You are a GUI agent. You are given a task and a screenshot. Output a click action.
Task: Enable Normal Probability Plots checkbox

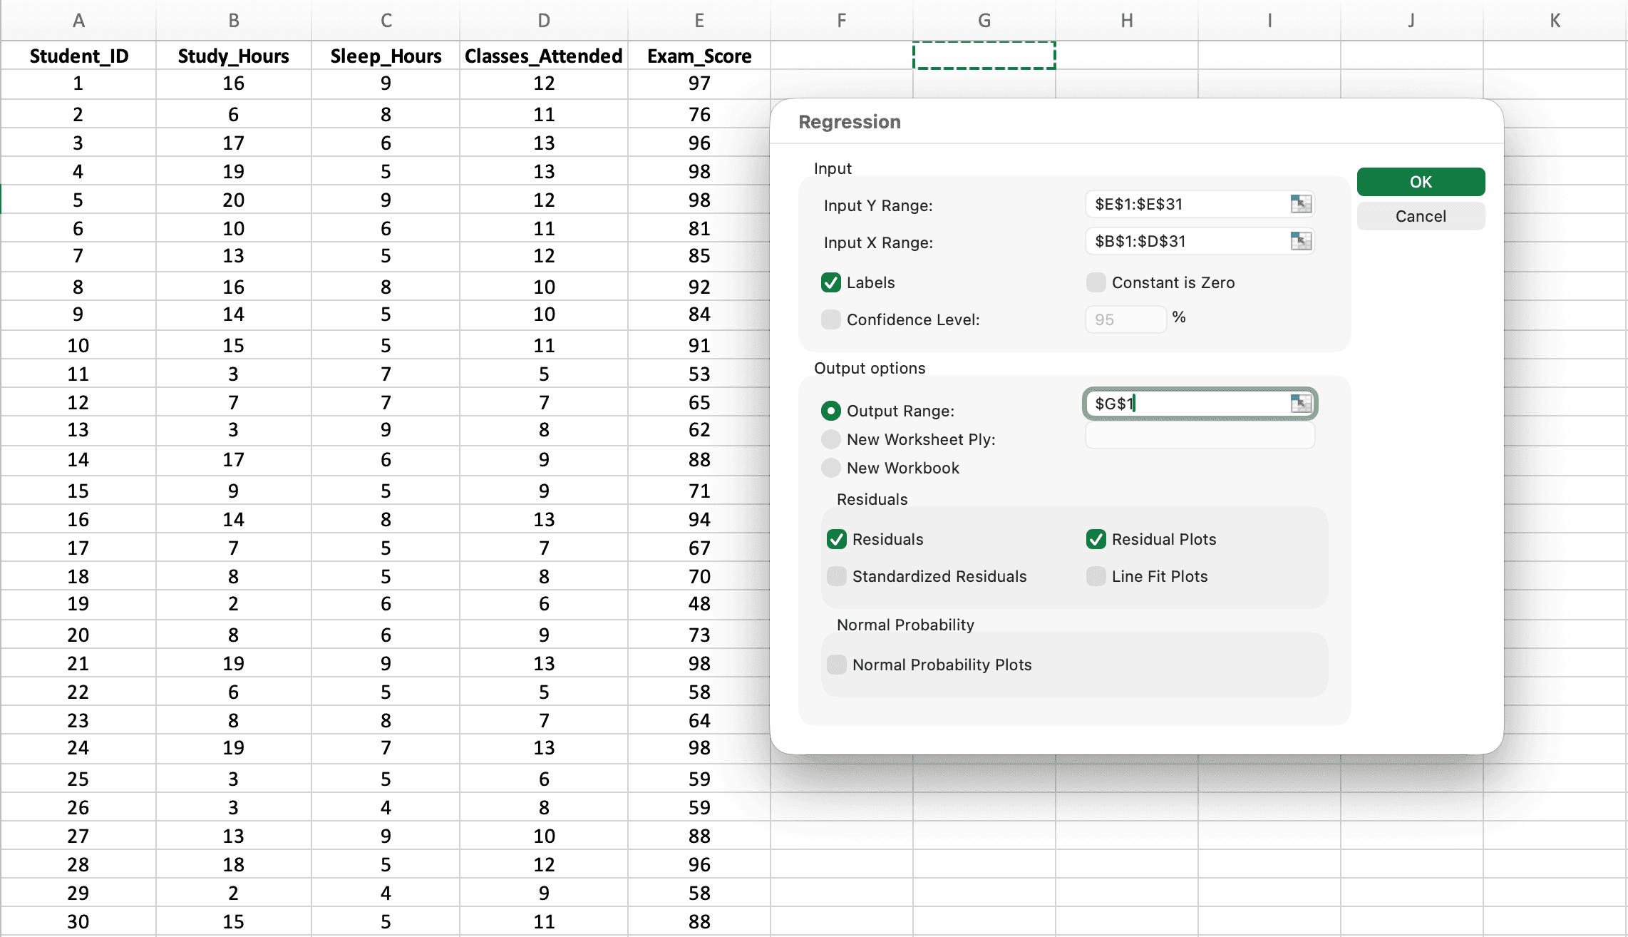pyautogui.click(x=837, y=665)
